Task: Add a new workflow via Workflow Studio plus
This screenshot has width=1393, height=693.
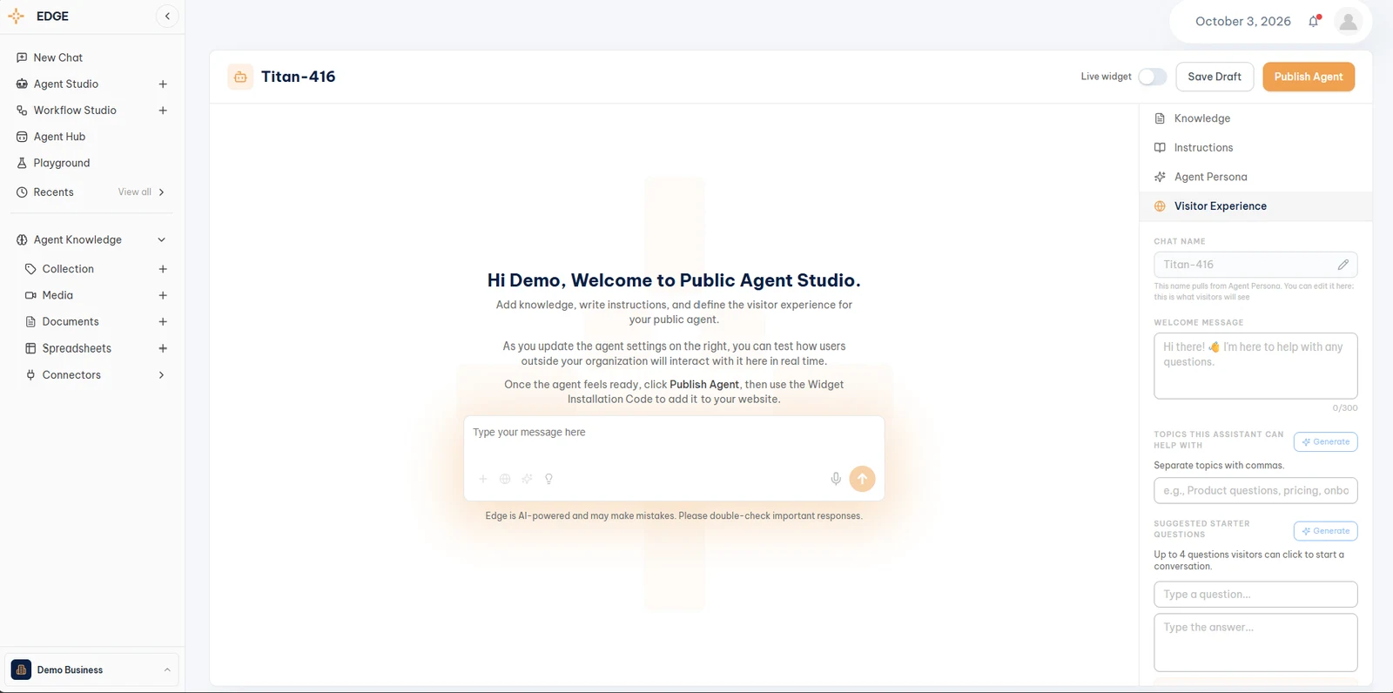Action: (x=163, y=111)
